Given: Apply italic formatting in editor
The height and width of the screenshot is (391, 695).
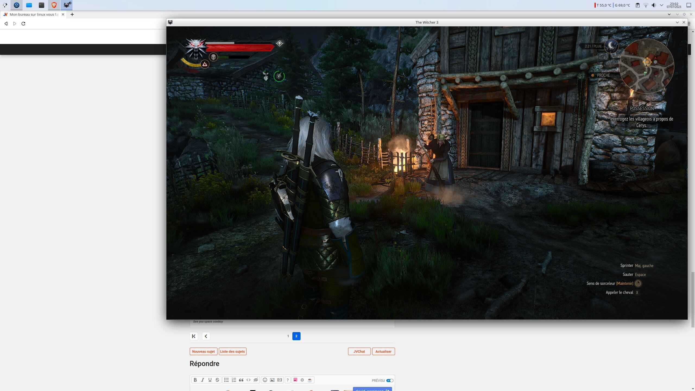Looking at the screenshot, I should pos(203,380).
